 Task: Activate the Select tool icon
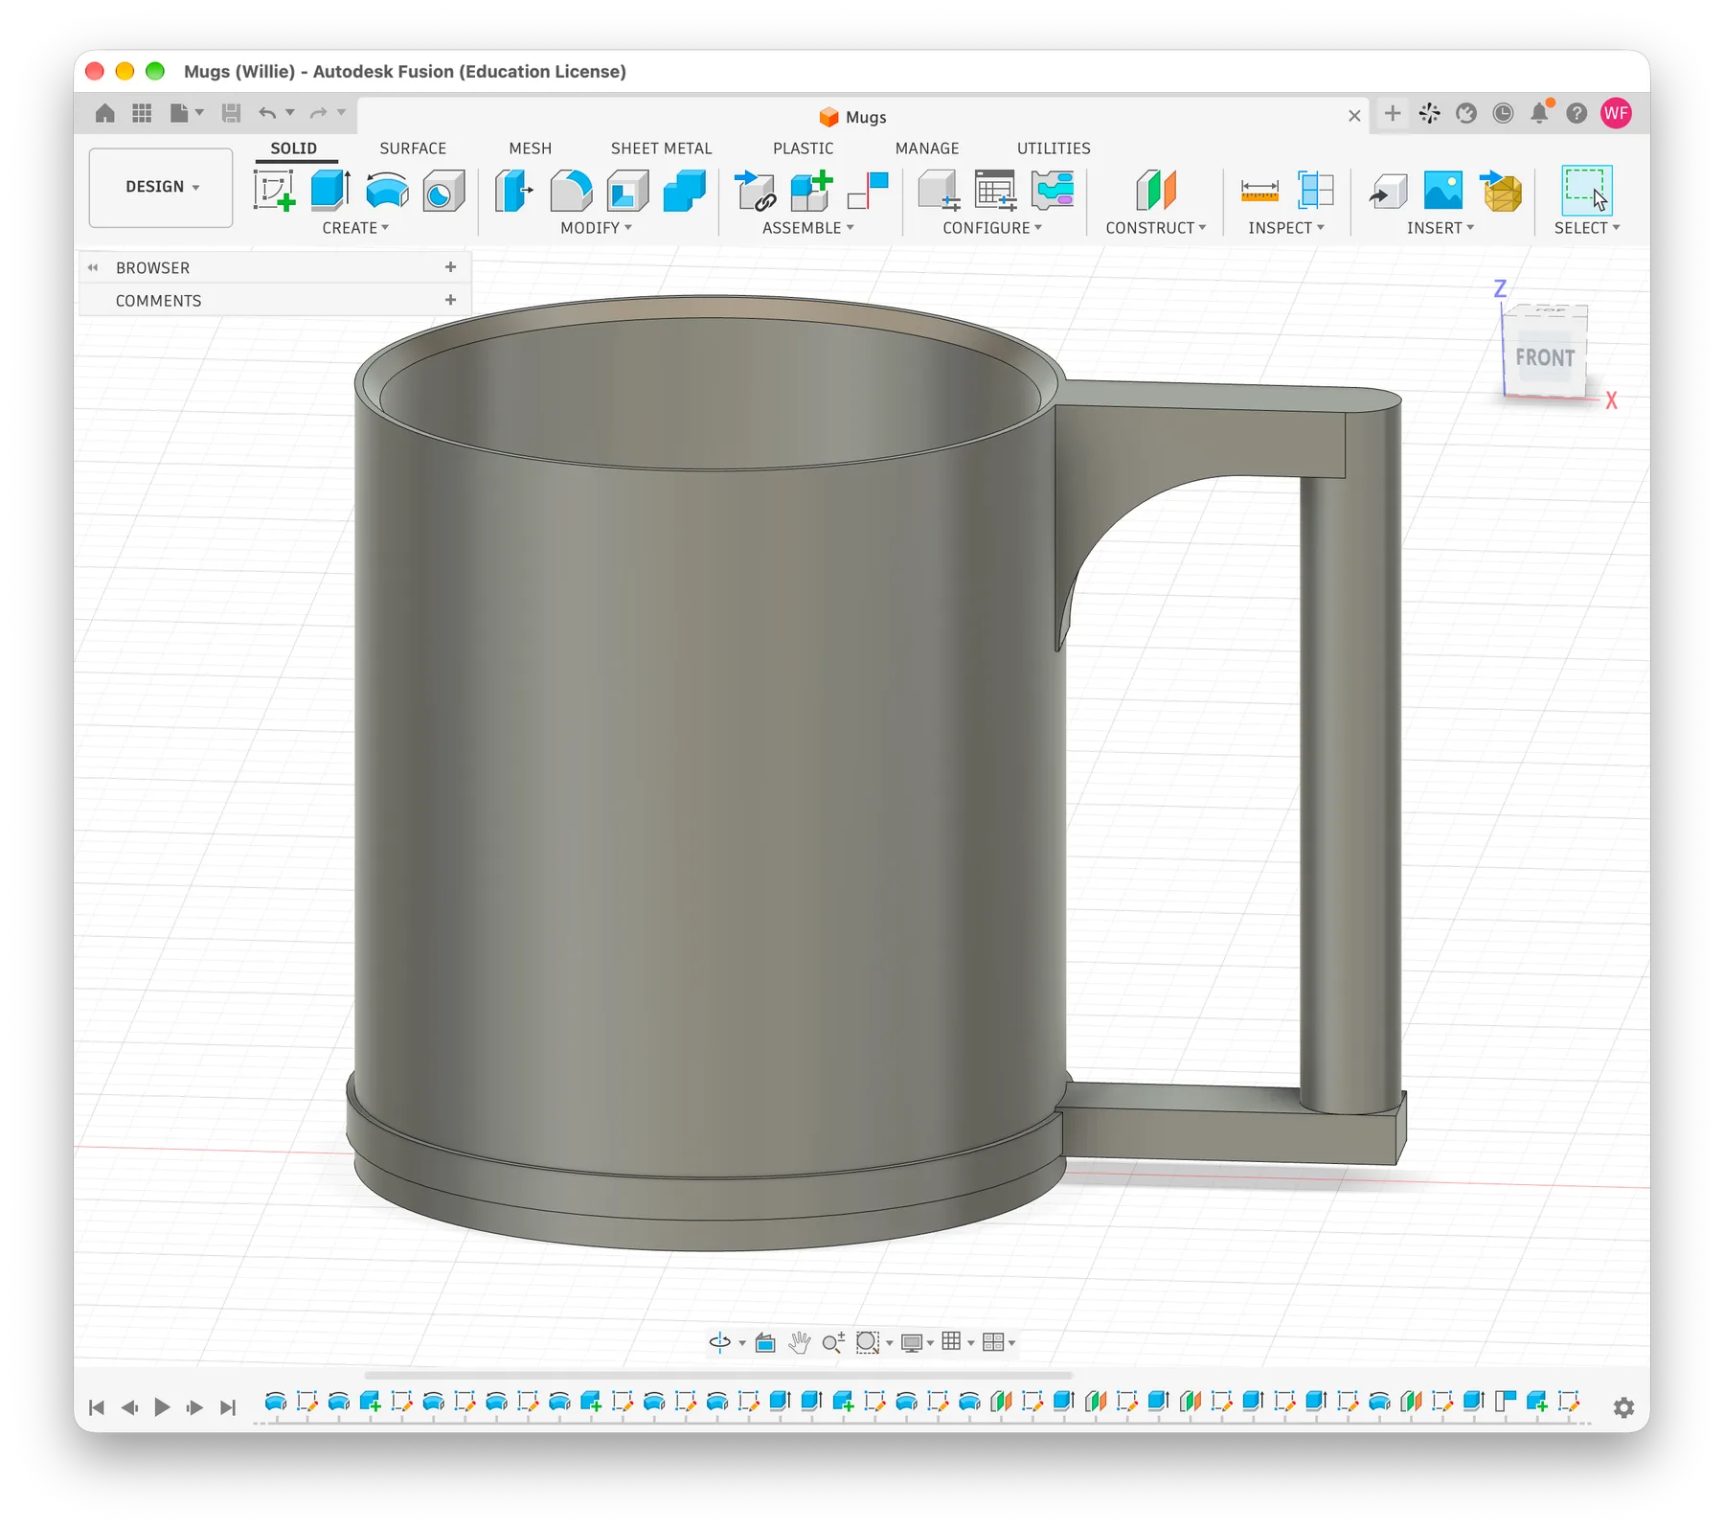click(1586, 190)
